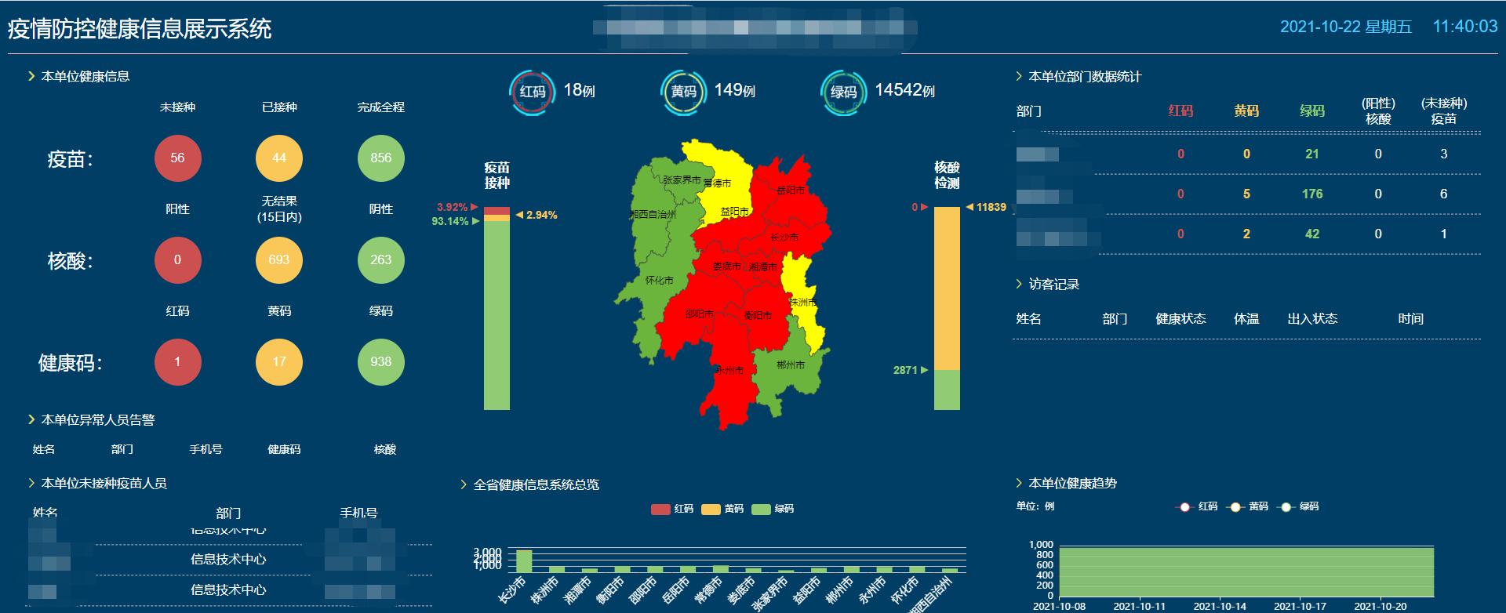Expand the 本单位异常人员告警 section chevron
The width and height of the screenshot is (1506, 613).
pos(31,419)
